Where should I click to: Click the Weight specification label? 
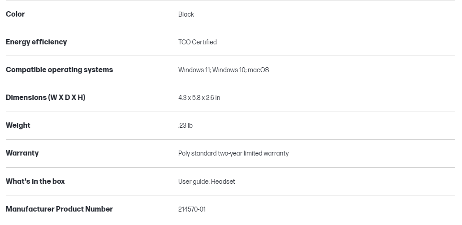tap(18, 125)
